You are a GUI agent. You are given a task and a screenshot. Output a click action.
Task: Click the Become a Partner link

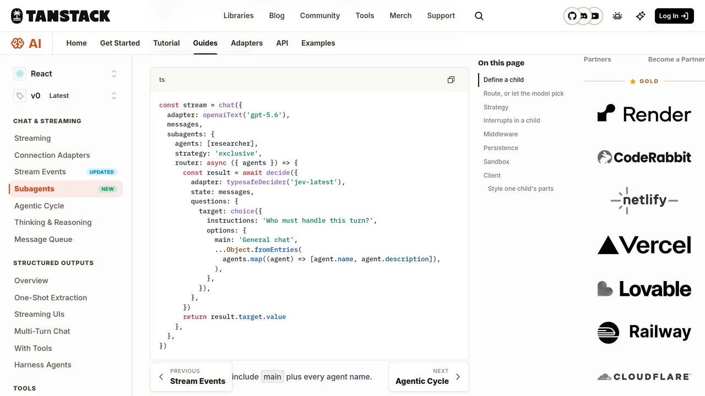click(x=676, y=59)
